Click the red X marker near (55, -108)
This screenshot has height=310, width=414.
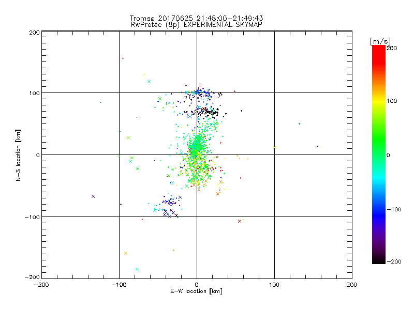click(x=240, y=221)
